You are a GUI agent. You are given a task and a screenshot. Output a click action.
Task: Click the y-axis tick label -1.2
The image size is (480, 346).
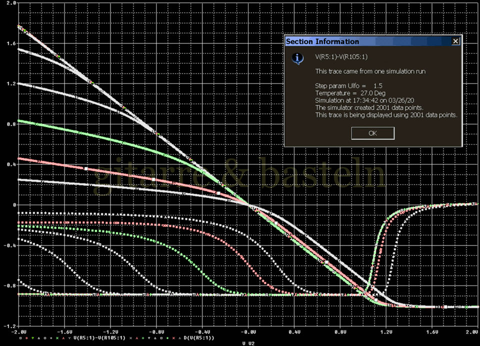pos(9,326)
